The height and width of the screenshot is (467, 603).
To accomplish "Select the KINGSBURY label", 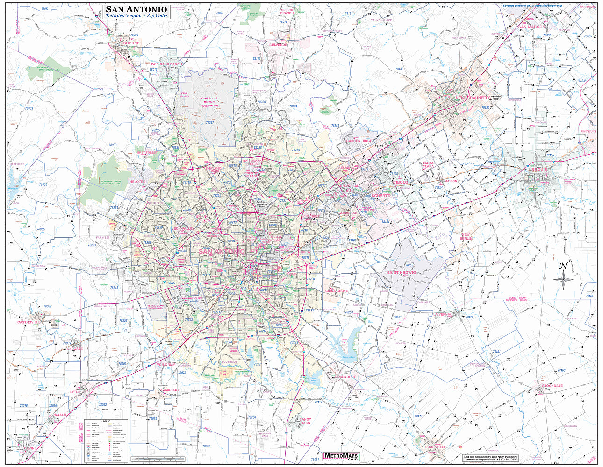I will [x=588, y=132].
